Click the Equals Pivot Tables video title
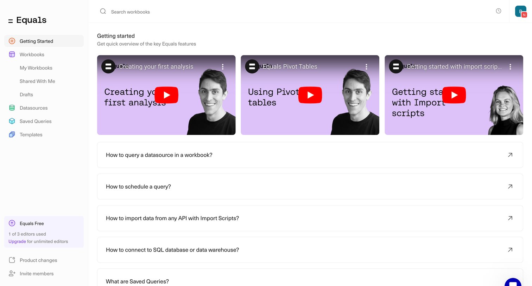The width and height of the screenshot is (532, 286). 290,66
